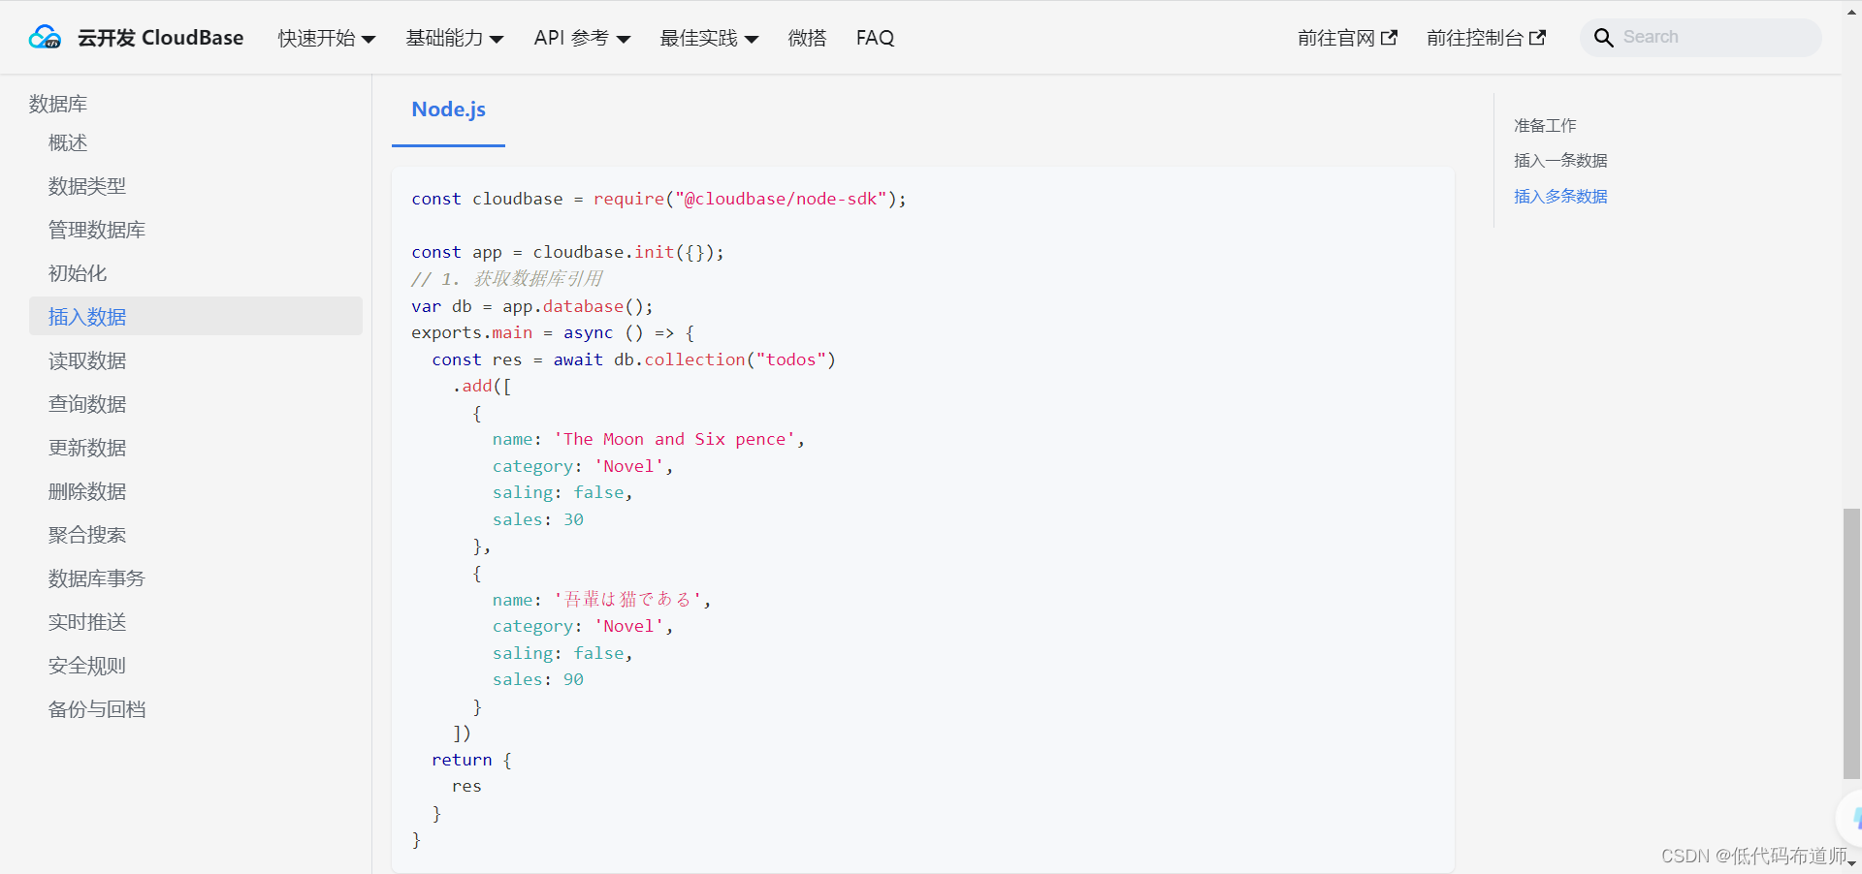Screen dimensions: 1862x874
Task: Click the 'The Moon and Six pence' string
Action: click(x=674, y=439)
